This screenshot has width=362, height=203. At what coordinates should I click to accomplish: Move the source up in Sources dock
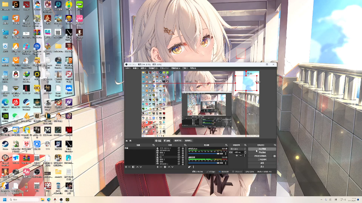click(x=169, y=167)
